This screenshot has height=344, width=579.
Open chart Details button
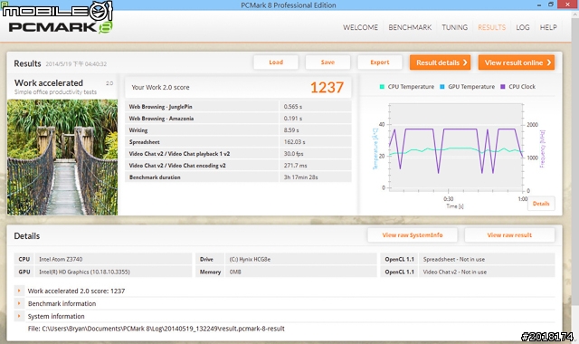541,204
